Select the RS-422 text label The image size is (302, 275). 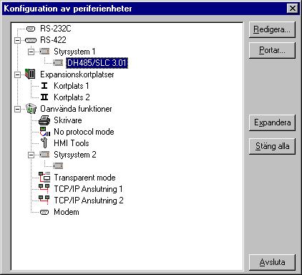53,40
